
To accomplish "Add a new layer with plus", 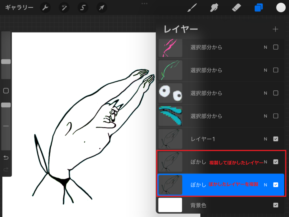I will 275,29.
